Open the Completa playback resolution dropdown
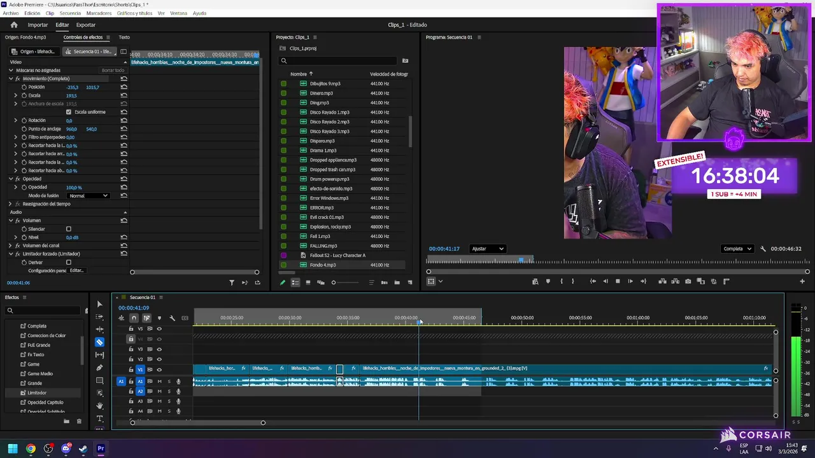 [737, 249]
